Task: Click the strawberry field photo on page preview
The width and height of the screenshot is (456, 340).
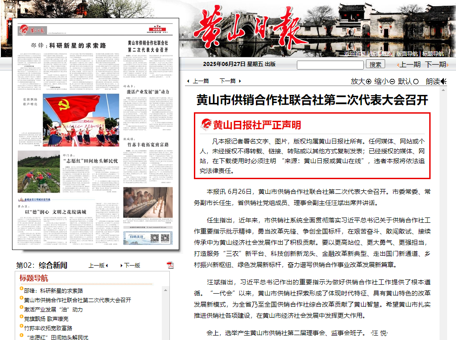Action: point(39,172)
